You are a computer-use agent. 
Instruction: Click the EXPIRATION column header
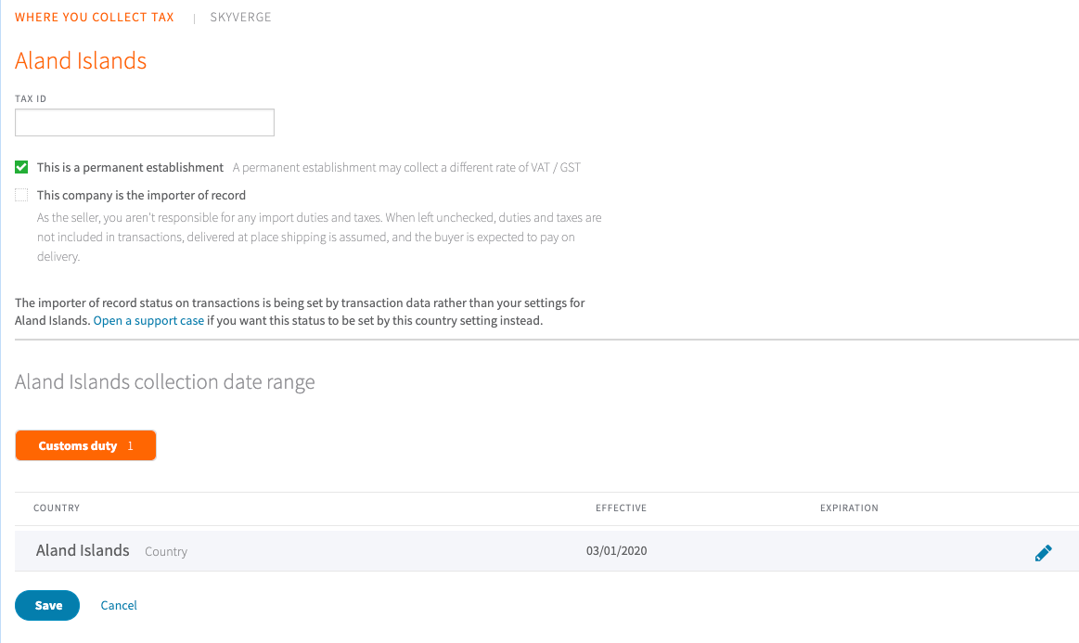[849, 508]
